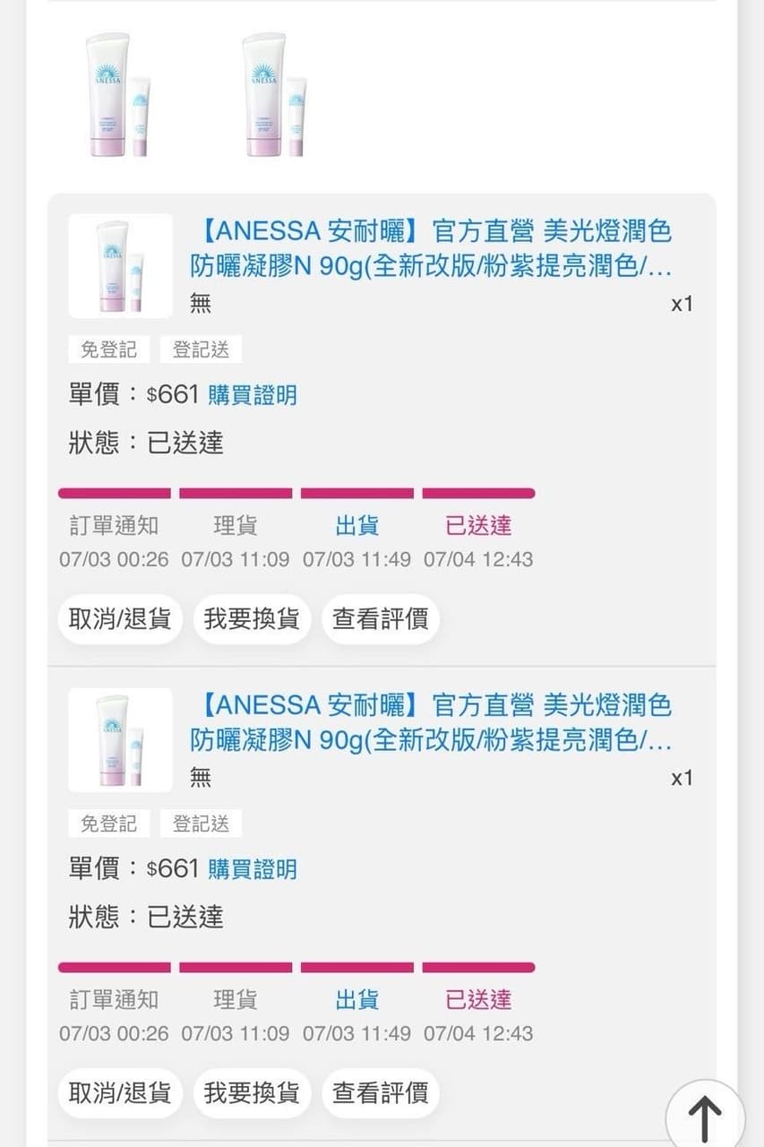
Task: Click 查看評價 on the second order
Action: [381, 1093]
